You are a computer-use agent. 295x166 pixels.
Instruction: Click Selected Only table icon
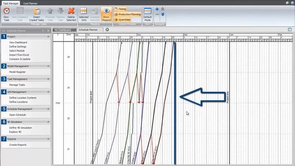point(83,11)
